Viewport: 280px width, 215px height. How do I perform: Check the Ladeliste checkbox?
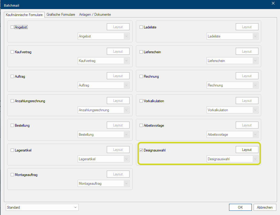(141, 27)
